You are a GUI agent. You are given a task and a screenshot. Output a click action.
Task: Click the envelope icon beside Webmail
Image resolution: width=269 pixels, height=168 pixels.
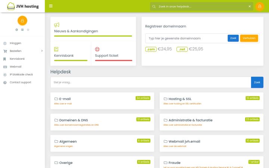(x=5, y=67)
